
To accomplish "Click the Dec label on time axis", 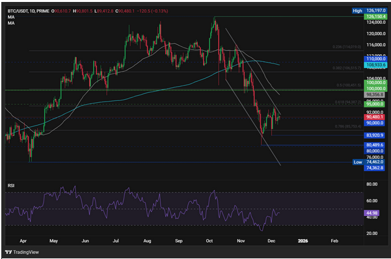I will pos(271,241).
